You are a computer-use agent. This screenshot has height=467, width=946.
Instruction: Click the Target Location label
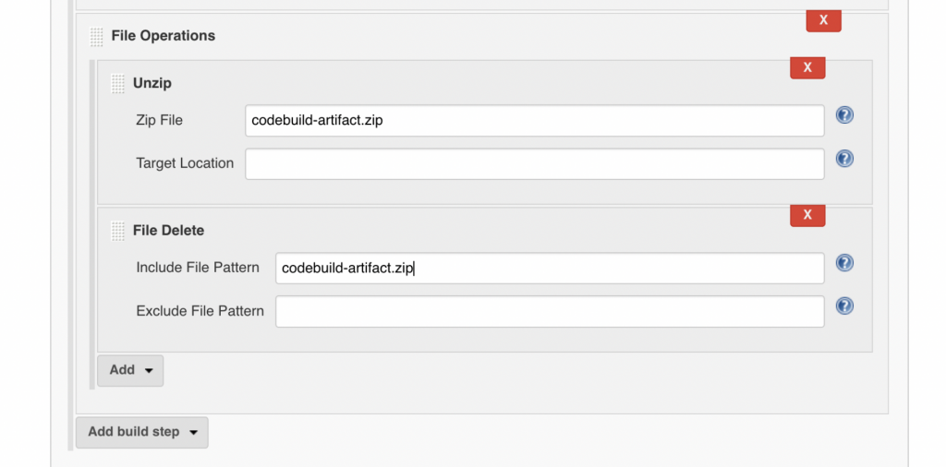point(185,163)
